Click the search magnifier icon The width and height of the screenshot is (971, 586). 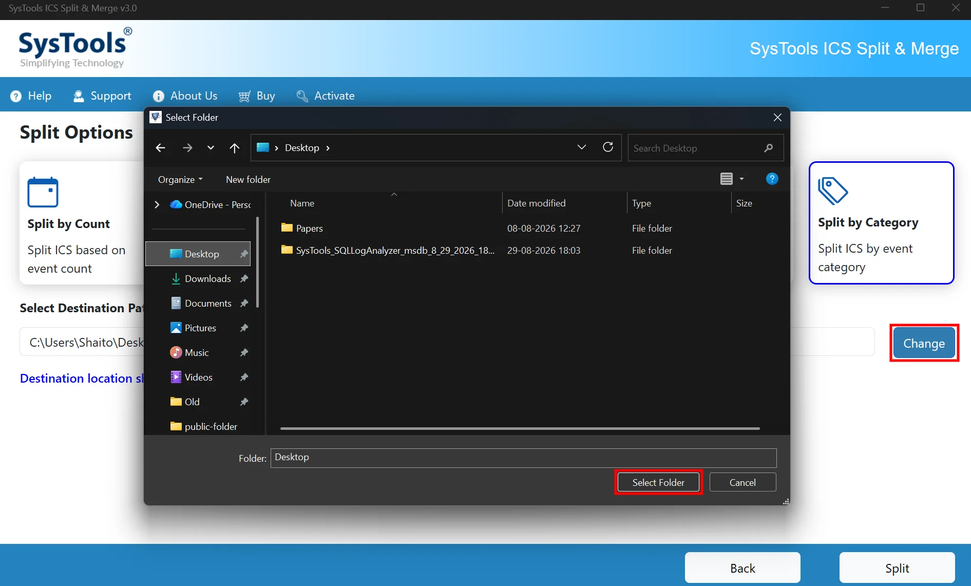[x=768, y=148]
